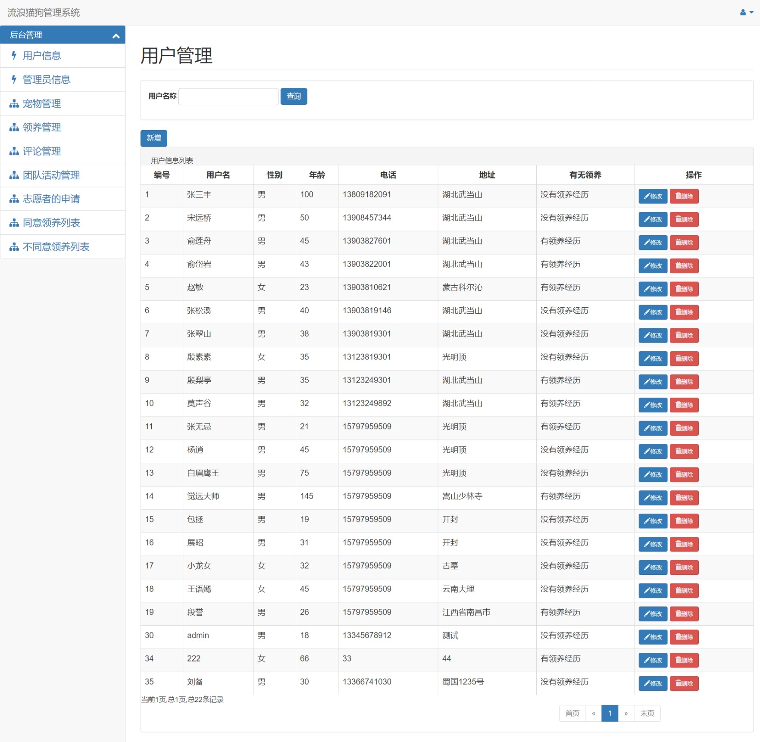Open 用户信息 in the sidebar

[42, 56]
